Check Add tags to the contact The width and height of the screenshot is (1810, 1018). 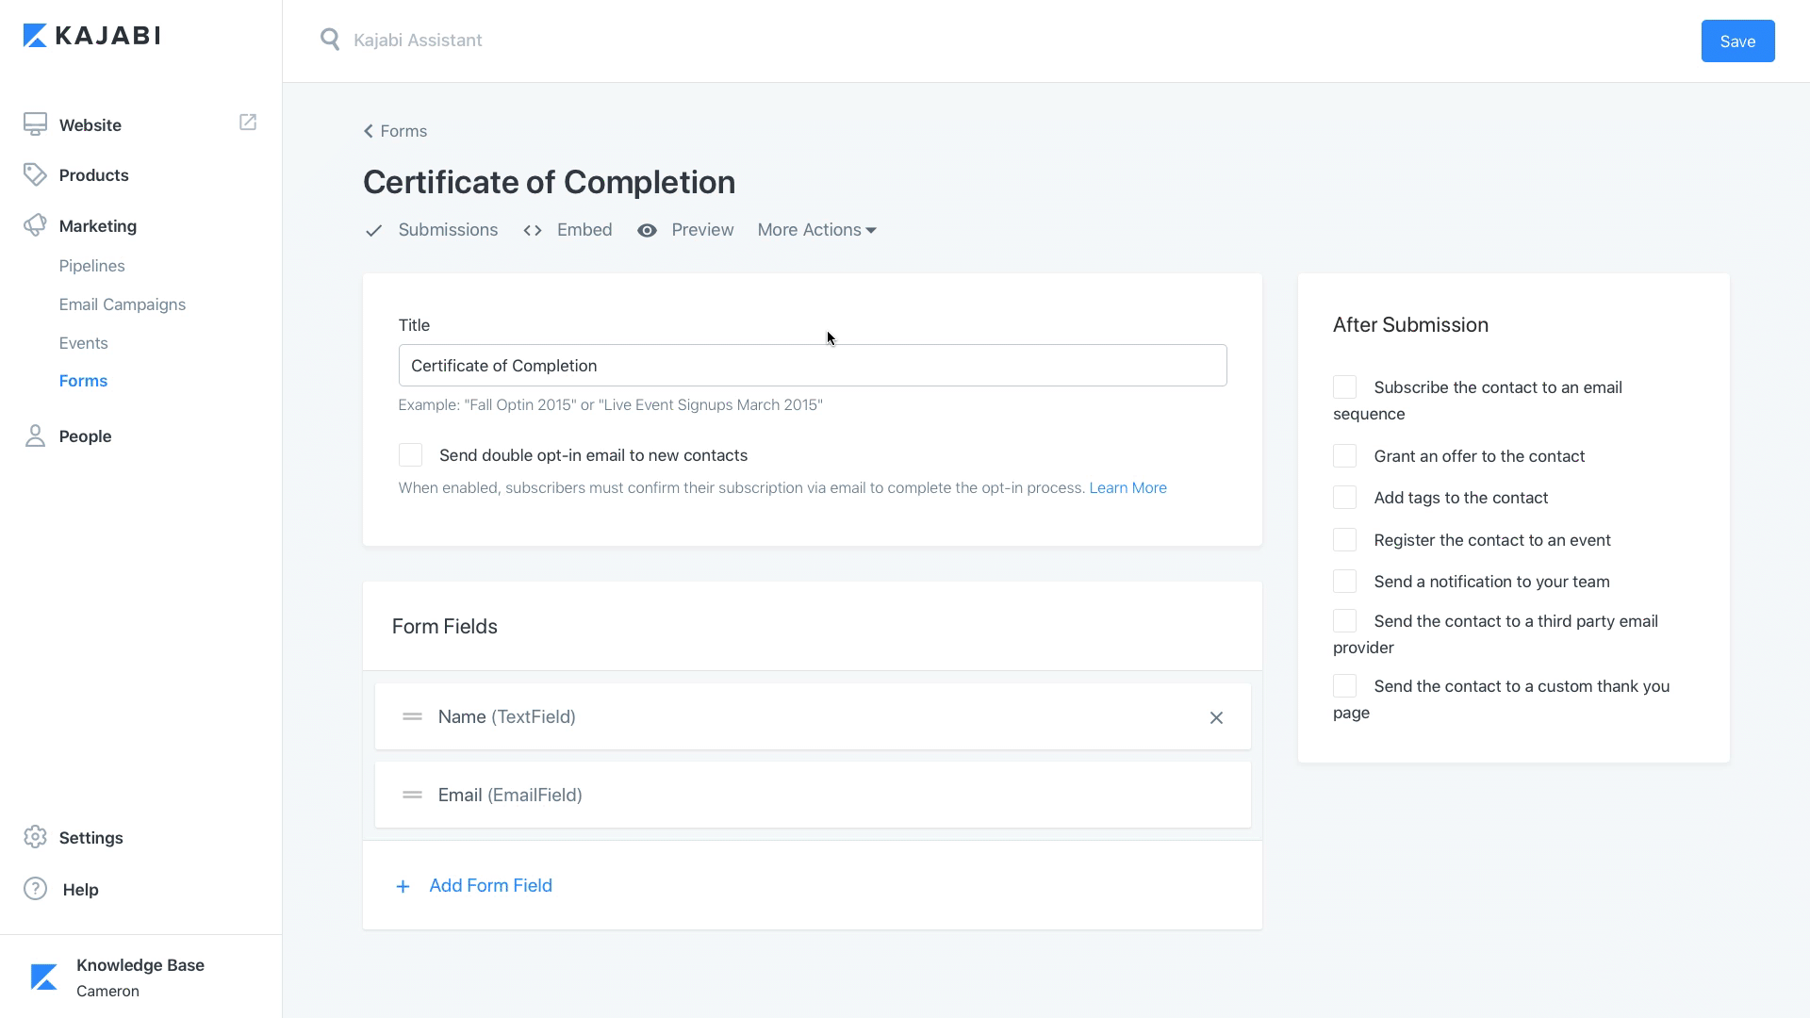tap(1344, 498)
